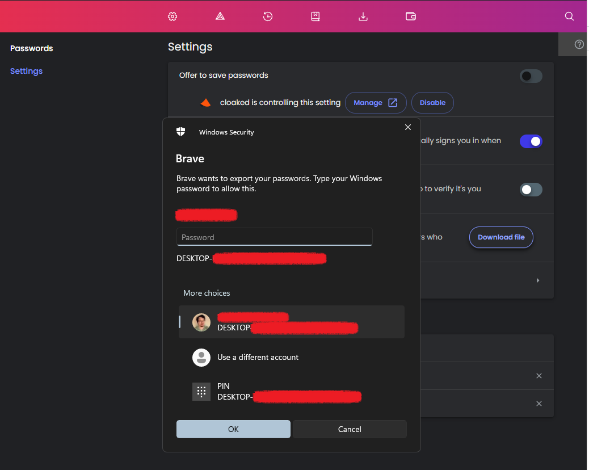Screen dimensions: 589x470
Task: Click the More choices label
Action: (207, 293)
